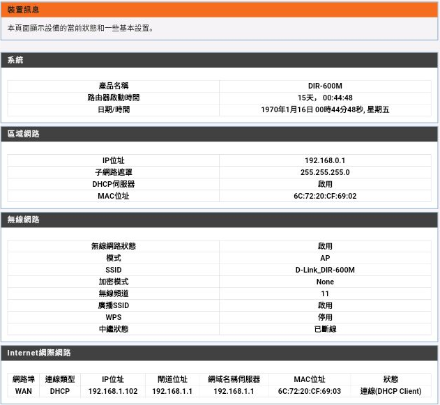Click the 區域網路 section header

click(x=23, y=134)
